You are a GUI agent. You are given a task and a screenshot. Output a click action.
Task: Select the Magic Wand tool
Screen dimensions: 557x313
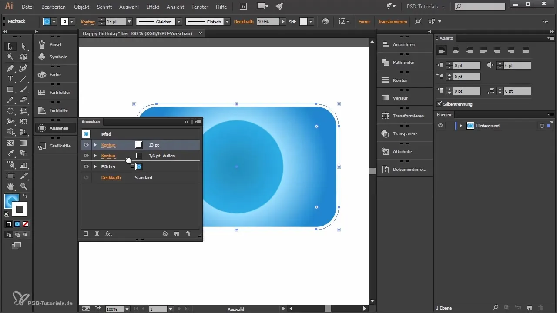pyautogui.click(x=10, y=57)
